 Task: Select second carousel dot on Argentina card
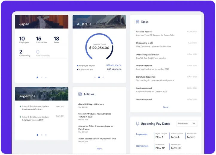click(42, 135)
